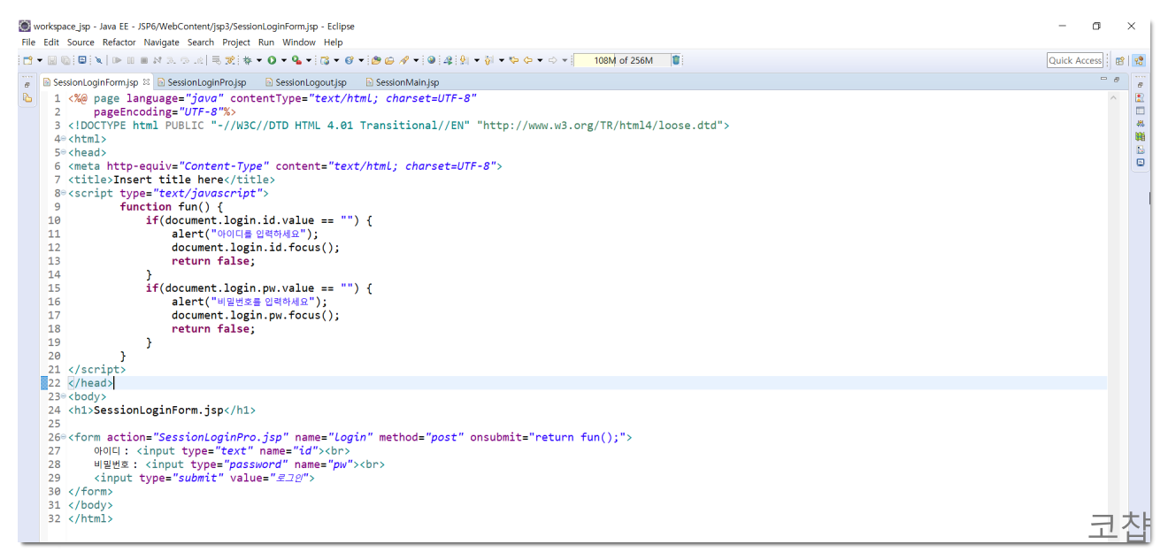Open the Navigate menu
Viewport: 1168px width, 560px height.
[x=161, y=42]
